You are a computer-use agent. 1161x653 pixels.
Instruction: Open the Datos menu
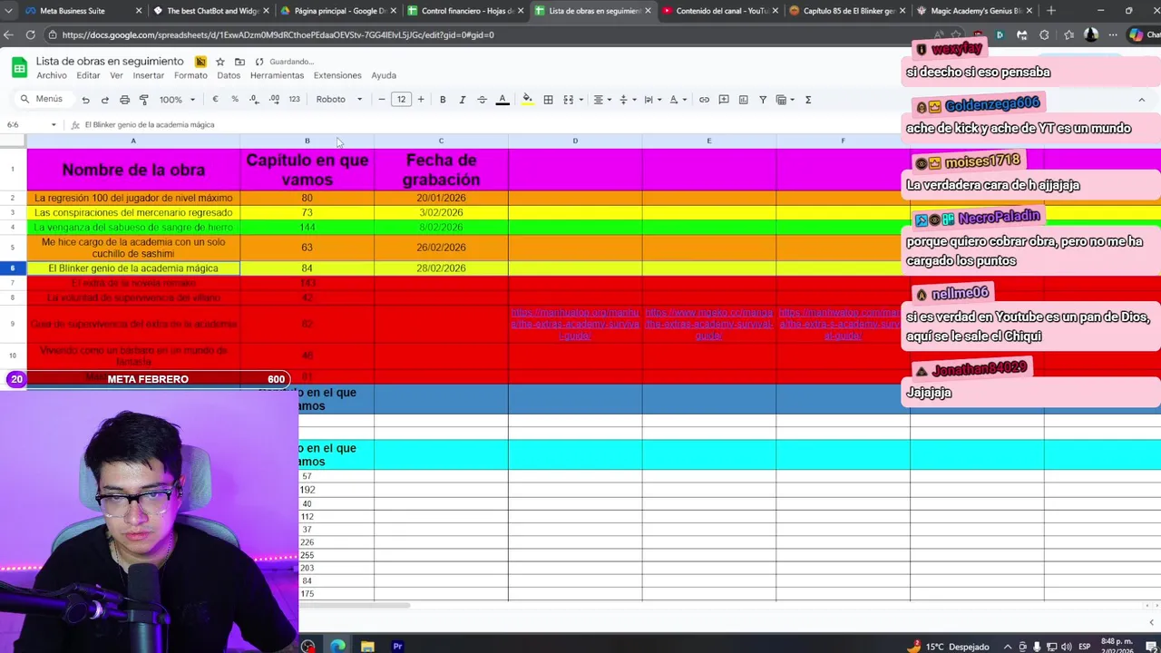click(229, 75)
